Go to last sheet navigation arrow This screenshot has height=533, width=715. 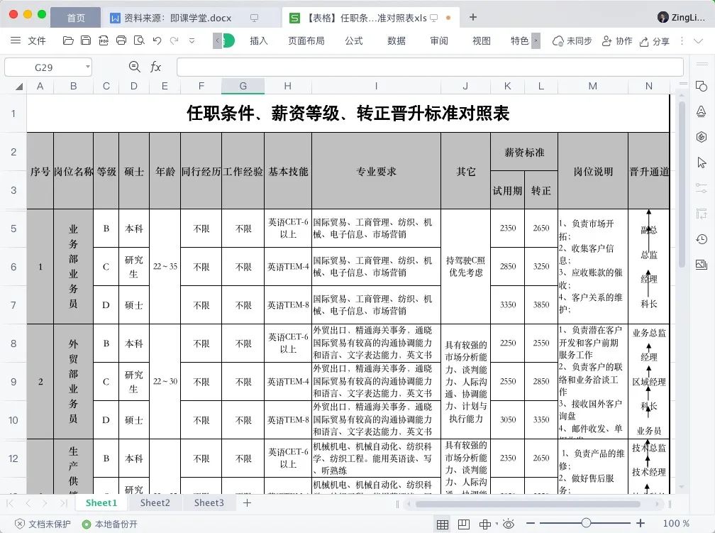pyautogui.click(x=63, y=503)
